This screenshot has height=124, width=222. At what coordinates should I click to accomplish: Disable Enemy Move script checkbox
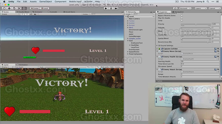coord(162,51)
